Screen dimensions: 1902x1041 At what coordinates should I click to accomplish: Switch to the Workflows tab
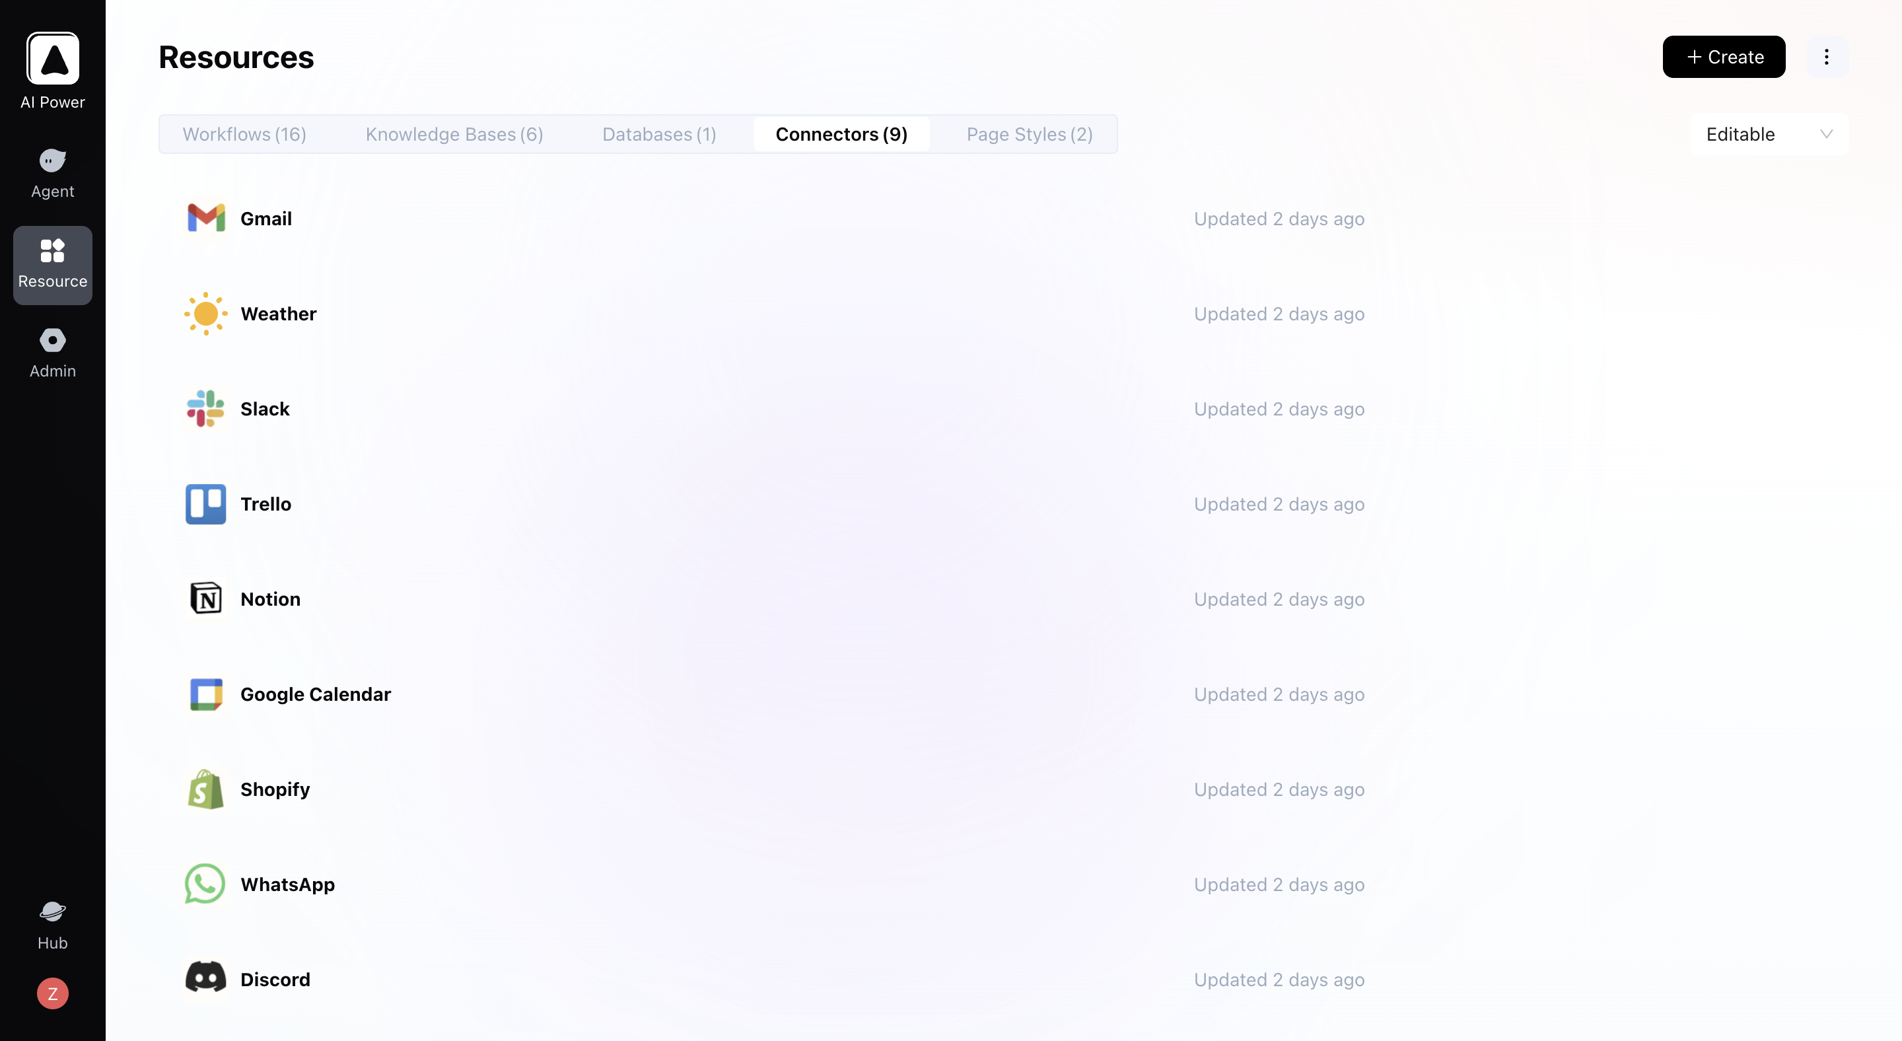click(244, 134)
